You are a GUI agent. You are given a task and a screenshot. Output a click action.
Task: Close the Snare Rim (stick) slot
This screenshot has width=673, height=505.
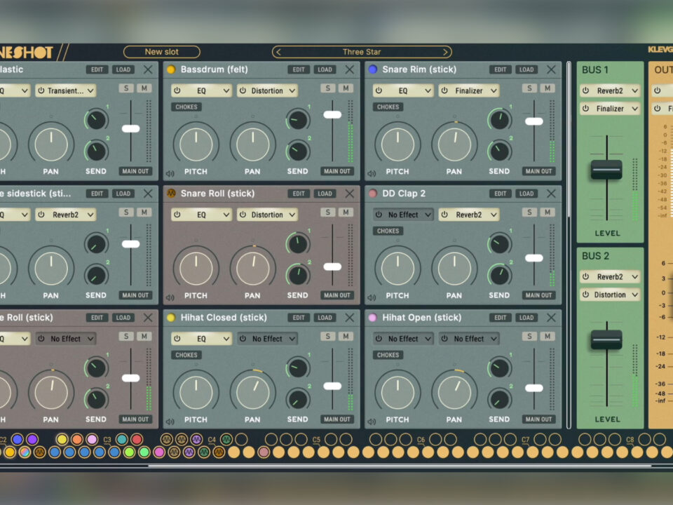[551, 69]
